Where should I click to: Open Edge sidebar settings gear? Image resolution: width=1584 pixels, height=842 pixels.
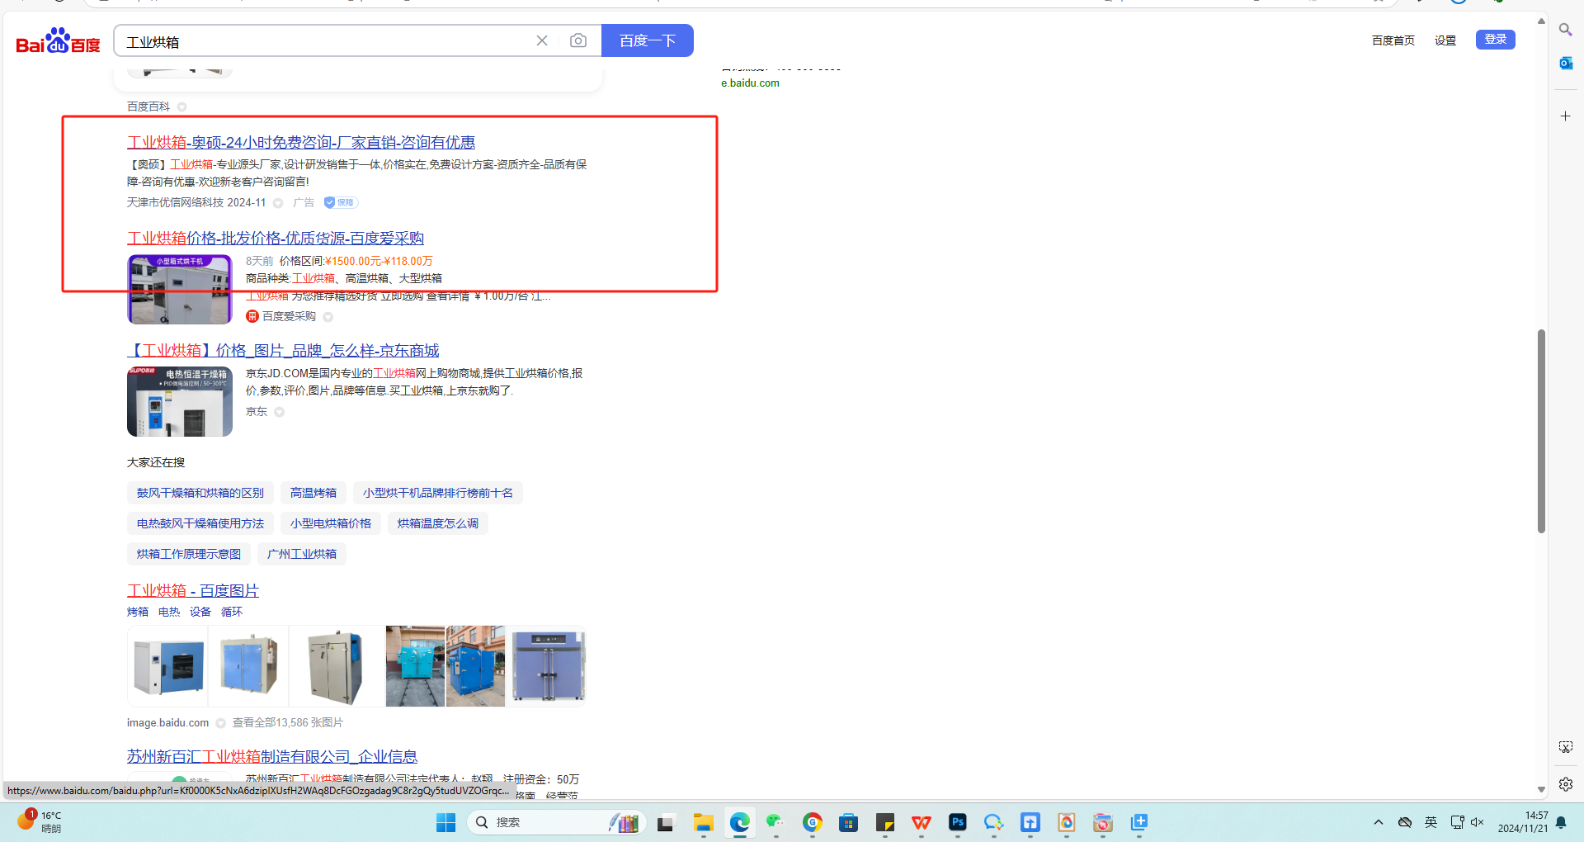click(x=1565, y=784)
